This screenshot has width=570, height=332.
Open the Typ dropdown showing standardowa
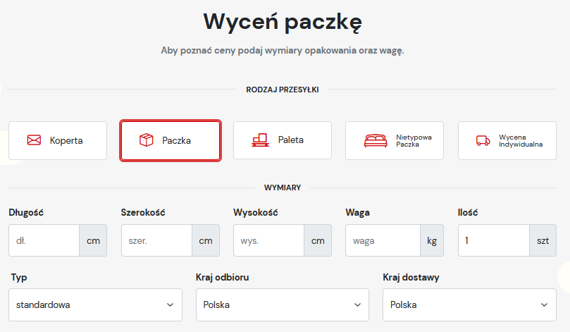tap(94, 305)
